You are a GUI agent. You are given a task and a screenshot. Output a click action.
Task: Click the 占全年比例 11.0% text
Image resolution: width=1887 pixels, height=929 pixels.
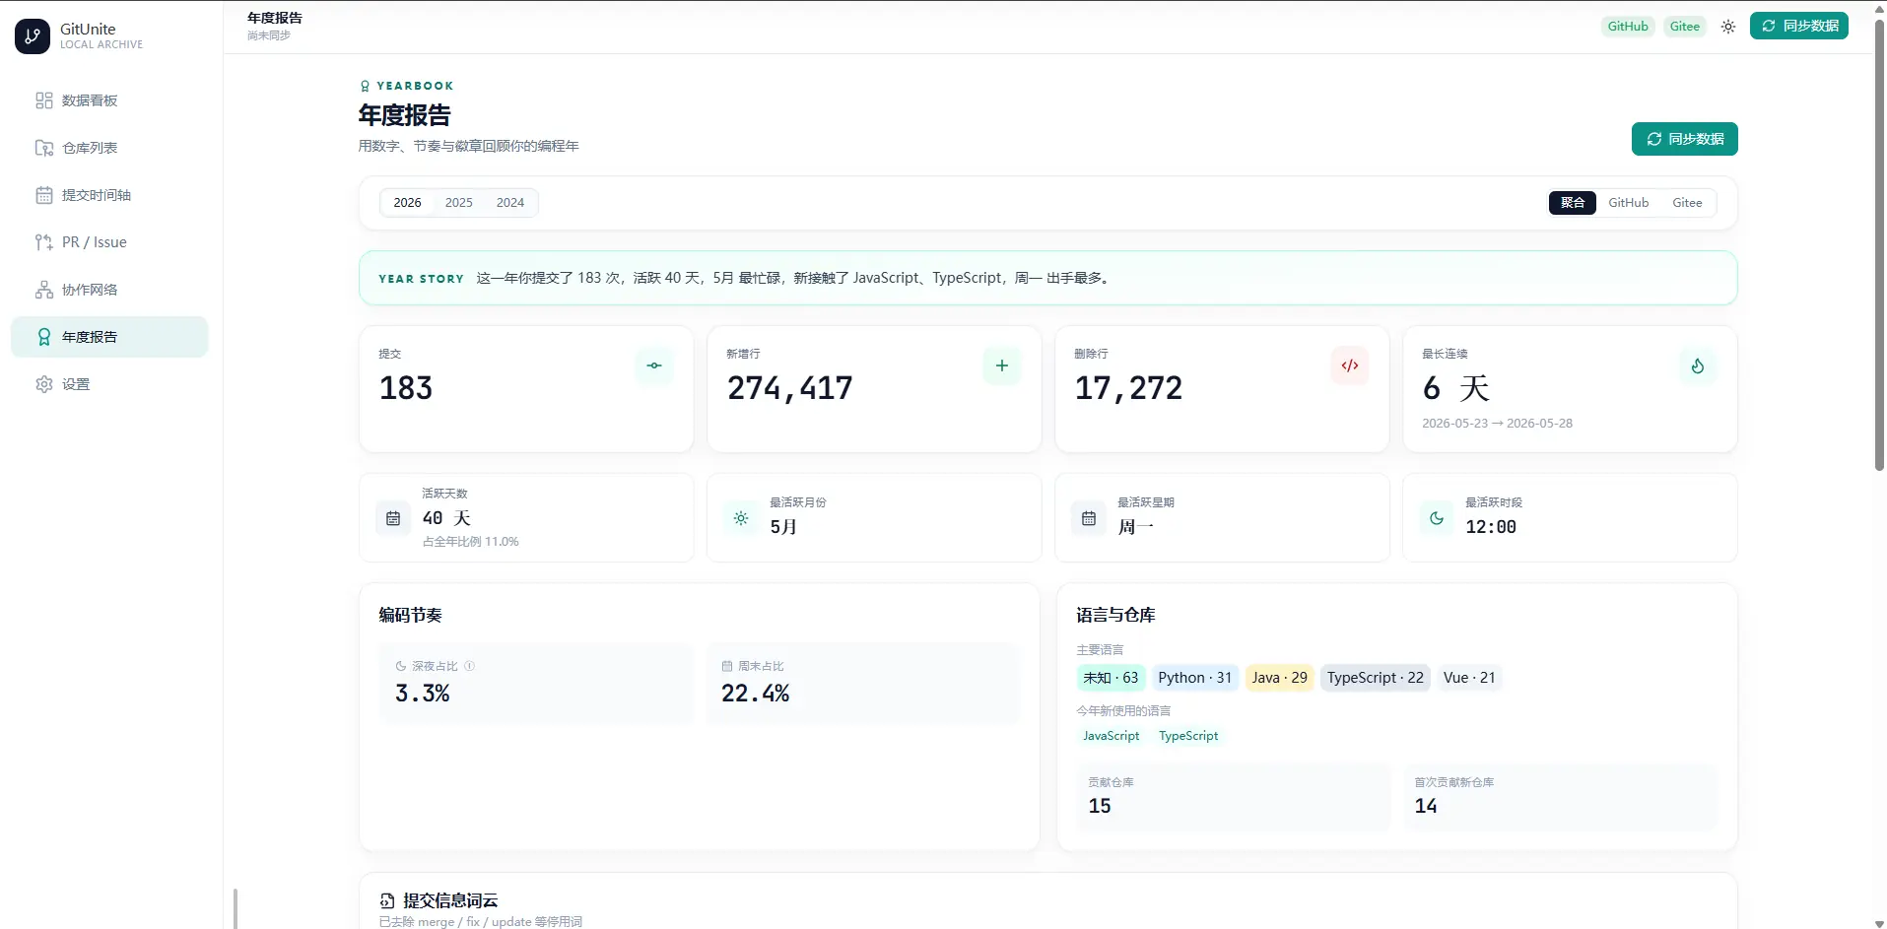pyautogui.click(x=471, y=542)
